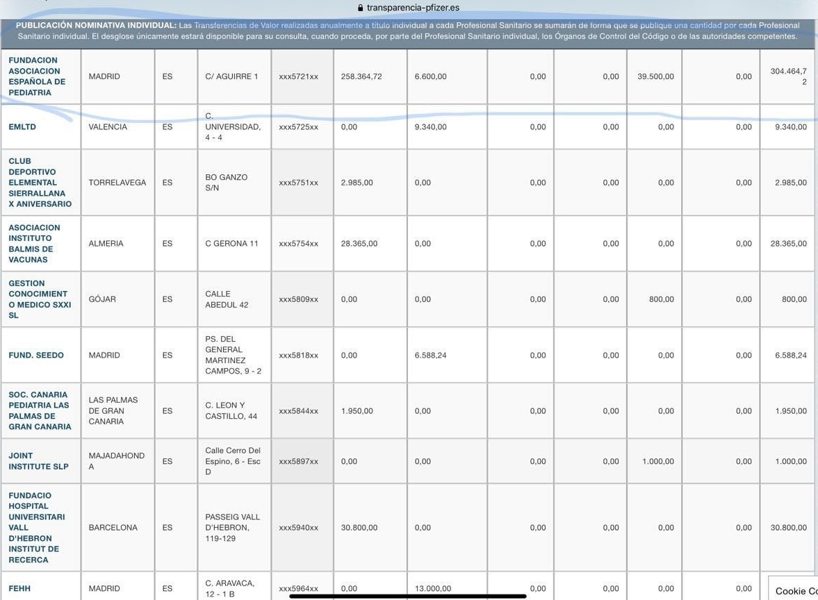Viewport: 818px width, 600px height.
Task: Open the transparencia-pfizer.es address bar
Action: pyautogui.click(x=409, y=8)
